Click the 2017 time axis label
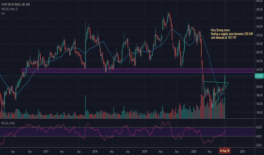 (x=46, y=152)
